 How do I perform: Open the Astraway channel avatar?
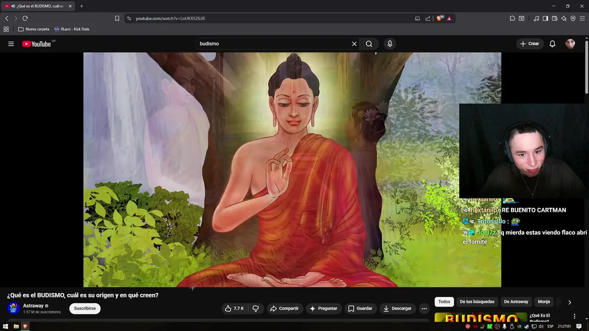point(13,308)
